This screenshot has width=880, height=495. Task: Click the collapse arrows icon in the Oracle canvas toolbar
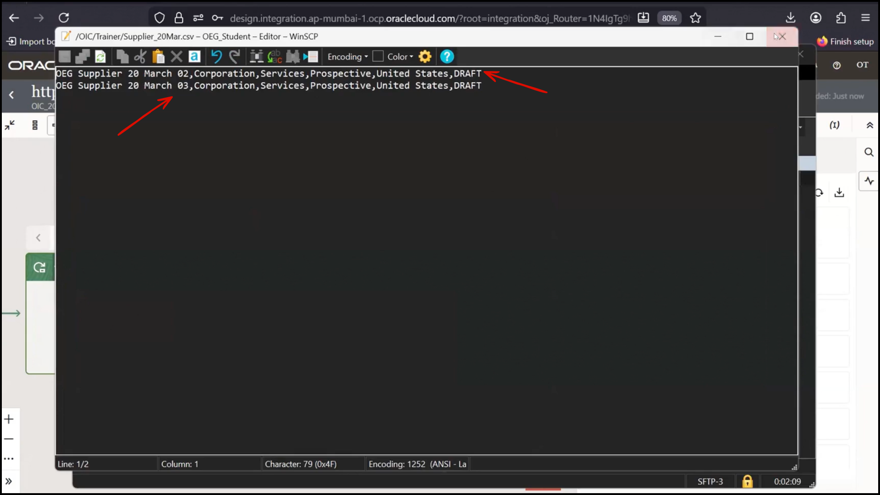pyautogui.click(x=10, y=125)
